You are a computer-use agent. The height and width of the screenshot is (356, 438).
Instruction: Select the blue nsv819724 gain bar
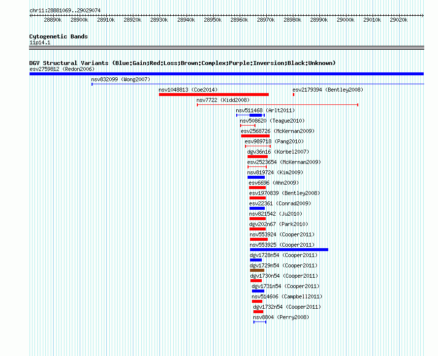point(256,177)
